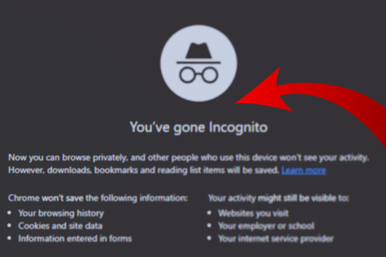Click "Your activity might still be visible to" heading
The height and width of the screenshot is (257, 386).
278,197
